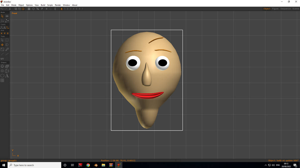This screenshot has width=300, height=168.
Task: Switch to the Scene editor tab
Action: pyautogui.click(x=295, y=9)
